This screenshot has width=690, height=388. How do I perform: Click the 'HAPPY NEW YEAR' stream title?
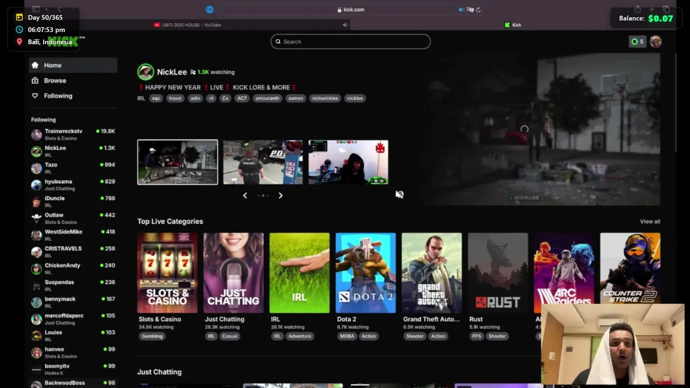[218, 87]
